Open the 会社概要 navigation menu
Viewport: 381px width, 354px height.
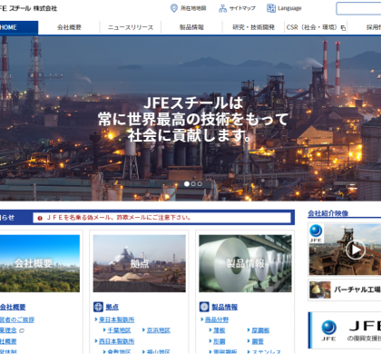coord(69,27)
